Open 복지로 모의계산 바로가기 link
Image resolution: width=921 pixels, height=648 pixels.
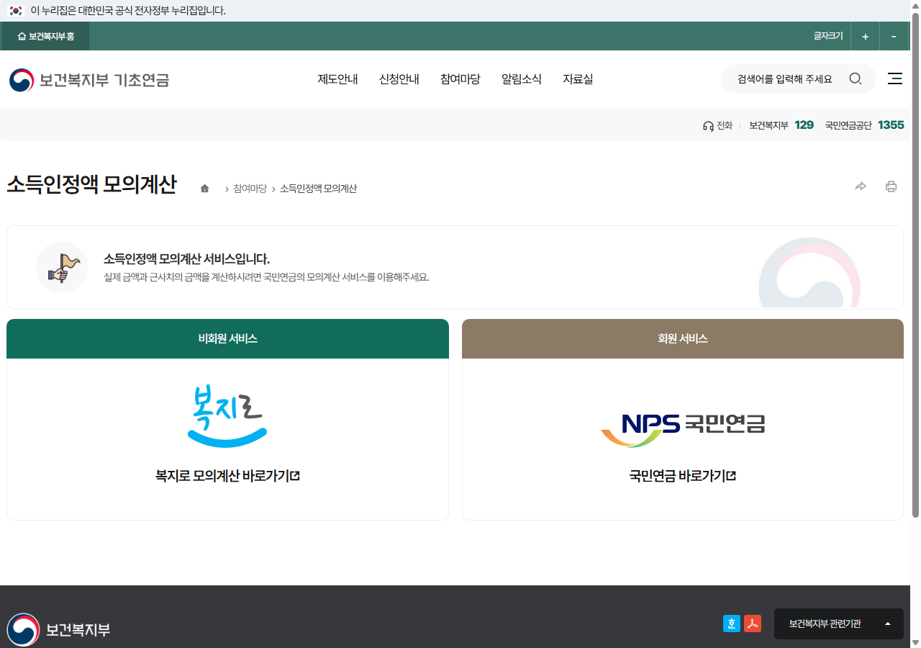coord(227,476)
